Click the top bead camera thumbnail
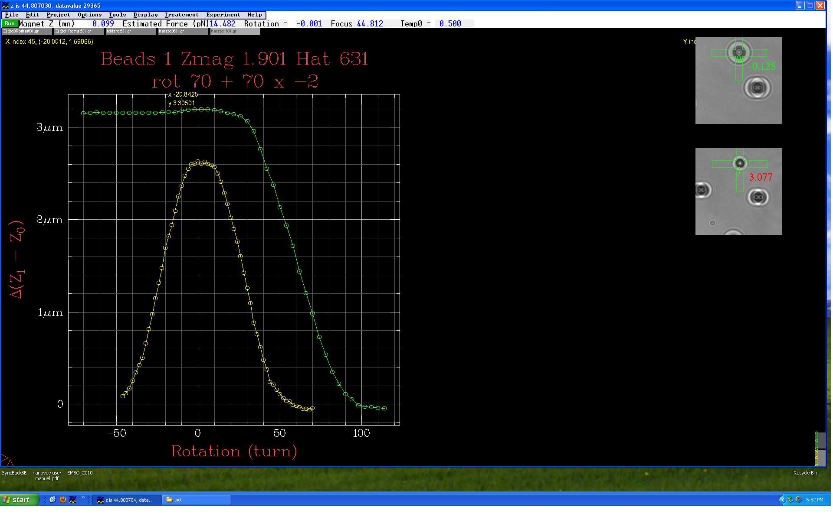833x520 pixels. (x=738, y=81)
